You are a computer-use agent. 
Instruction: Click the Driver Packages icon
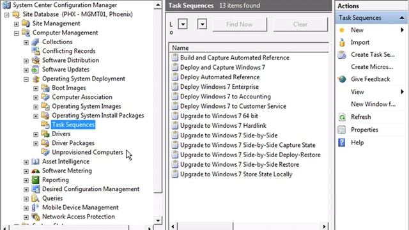point(45,143)
